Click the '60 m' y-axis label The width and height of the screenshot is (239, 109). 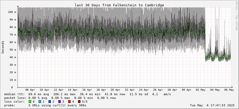[x=13, y=42]
